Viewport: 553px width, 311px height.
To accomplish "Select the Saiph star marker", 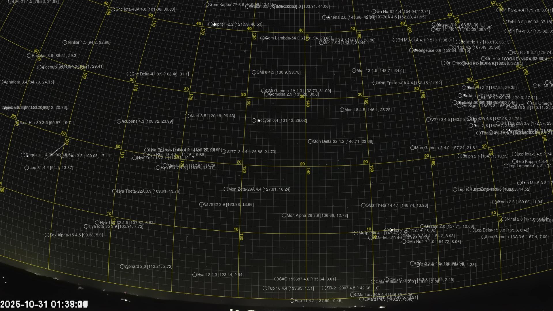I will (x=460, y=156).
